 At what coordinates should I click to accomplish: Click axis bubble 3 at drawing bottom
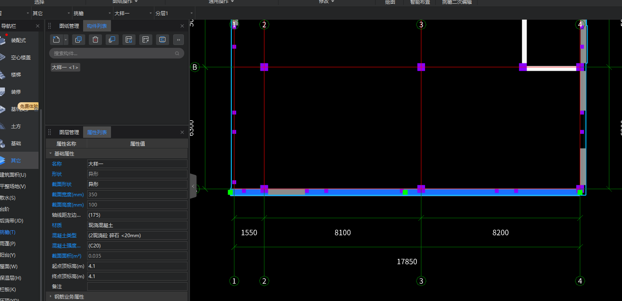point(421,281)
